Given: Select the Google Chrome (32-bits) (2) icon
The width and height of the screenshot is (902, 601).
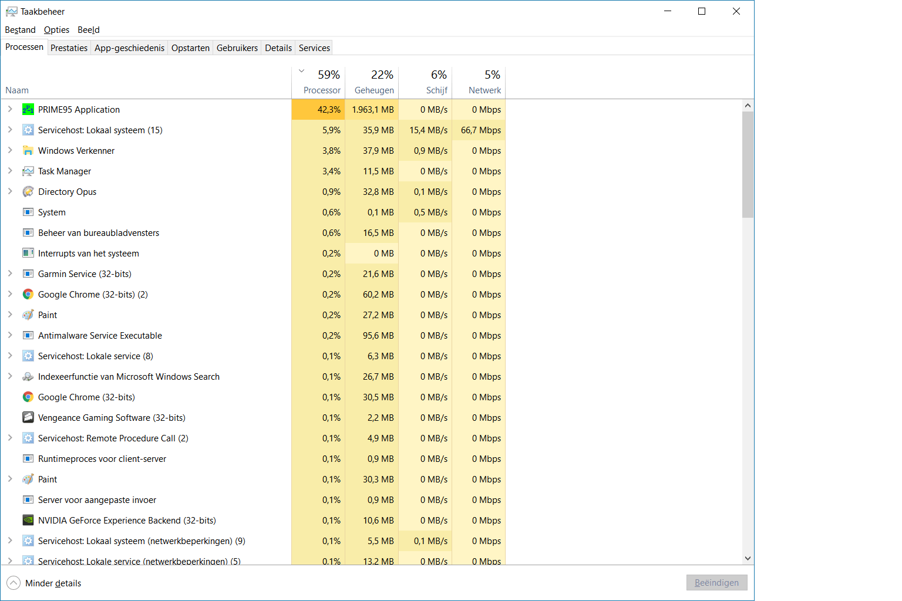Looking at the screenshot, I should (28, 294).
